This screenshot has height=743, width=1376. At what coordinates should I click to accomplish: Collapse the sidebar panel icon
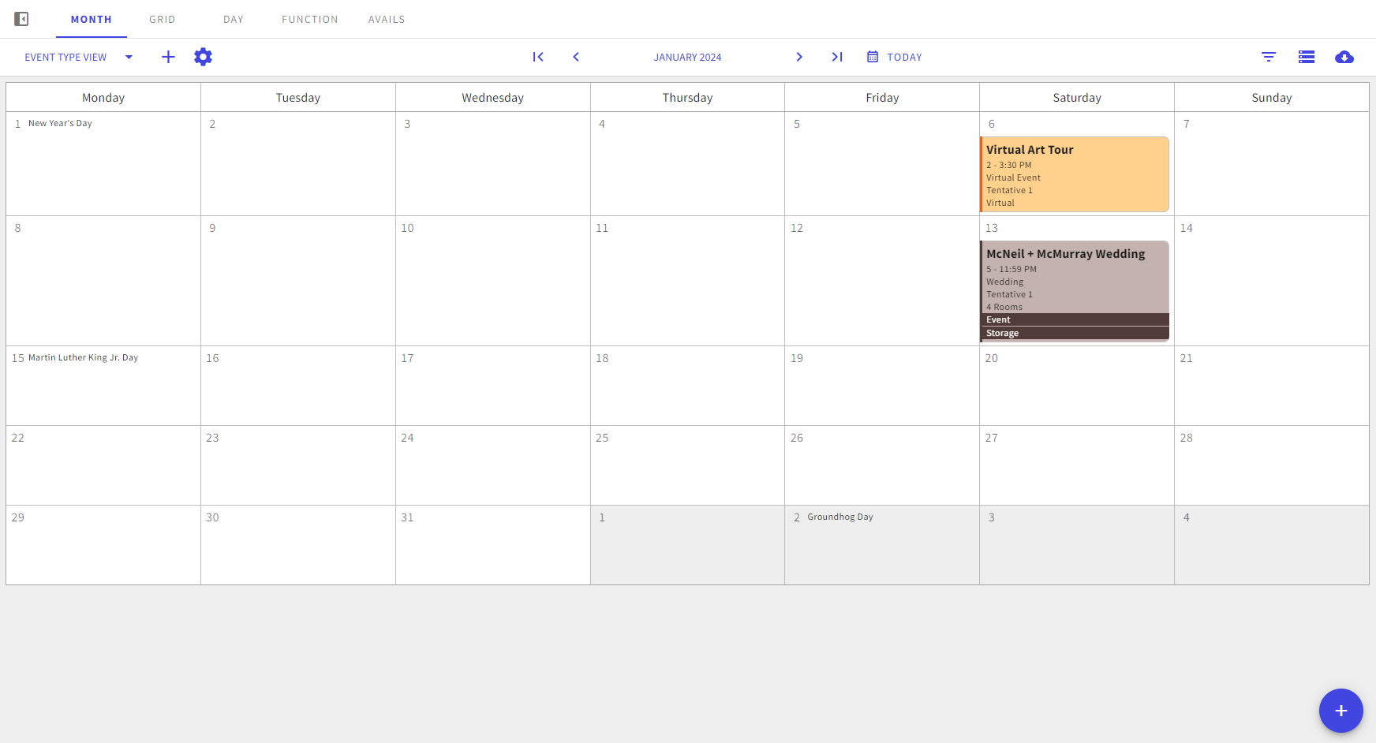coord(21,19)
